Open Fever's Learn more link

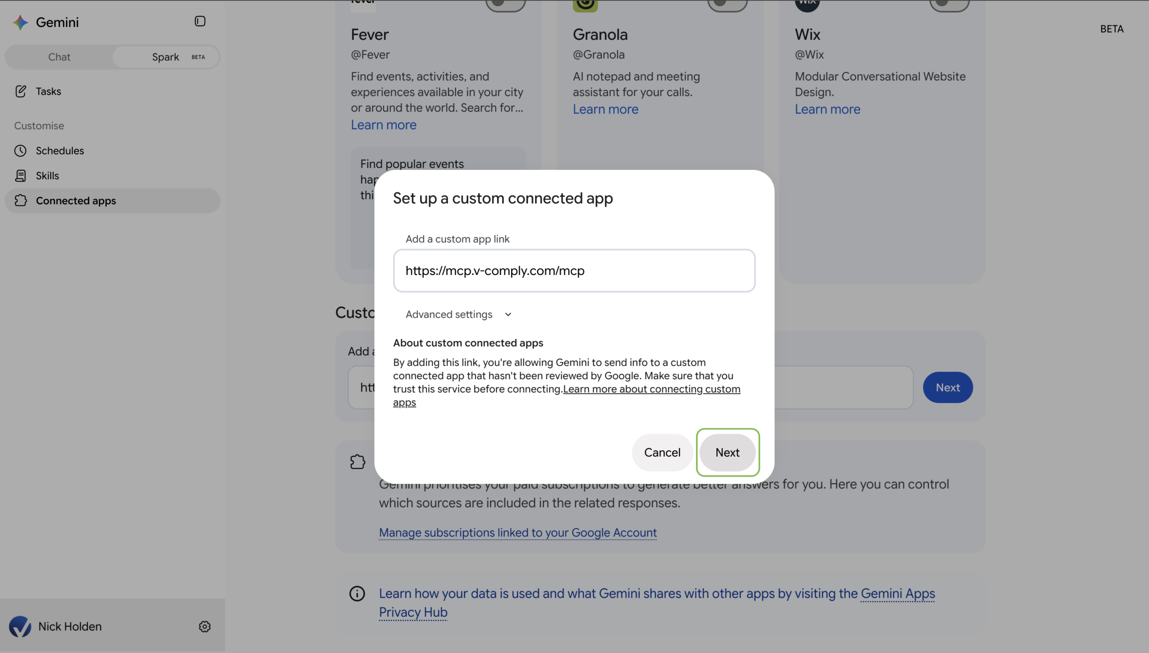pos(383,125)
